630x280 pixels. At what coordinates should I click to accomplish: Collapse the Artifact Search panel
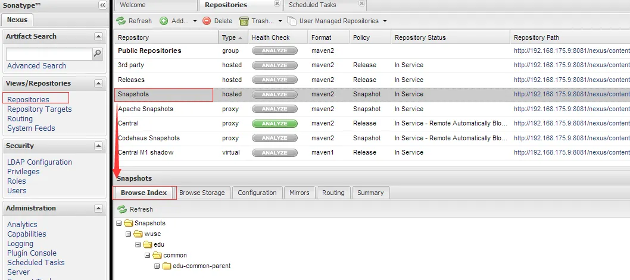(98, 36)
